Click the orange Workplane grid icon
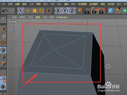The width and height of the screenshot is (127, 95). [x=3, y=43]
